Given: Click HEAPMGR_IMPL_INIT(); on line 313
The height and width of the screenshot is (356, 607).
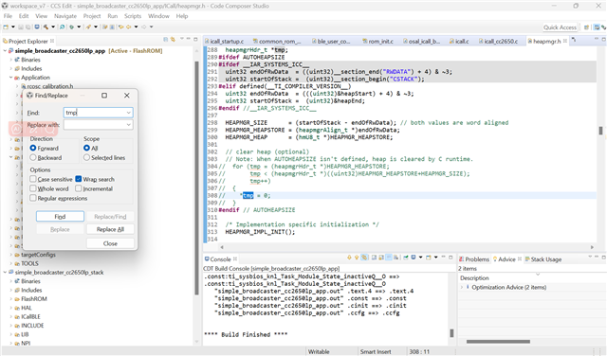Looking at the screenshot, I should click(260, 232).
